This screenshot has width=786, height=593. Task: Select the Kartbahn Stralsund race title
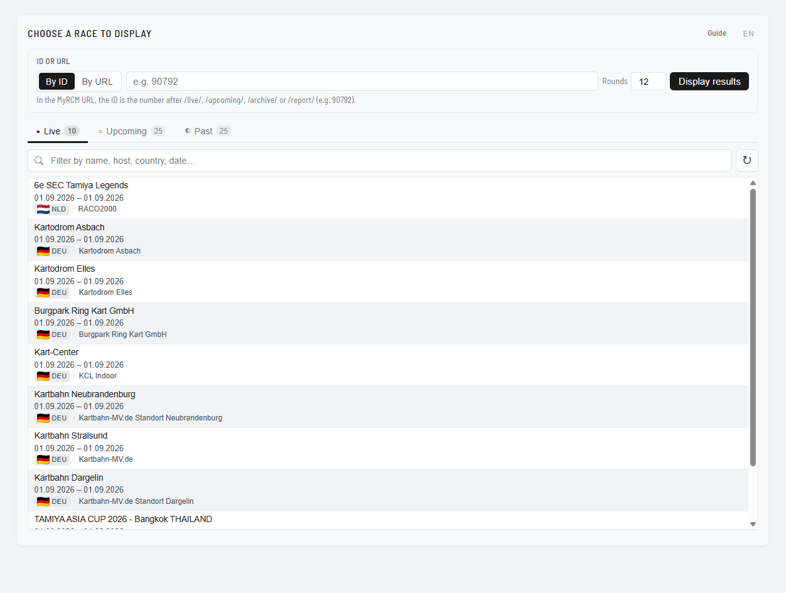pos(71,435)
